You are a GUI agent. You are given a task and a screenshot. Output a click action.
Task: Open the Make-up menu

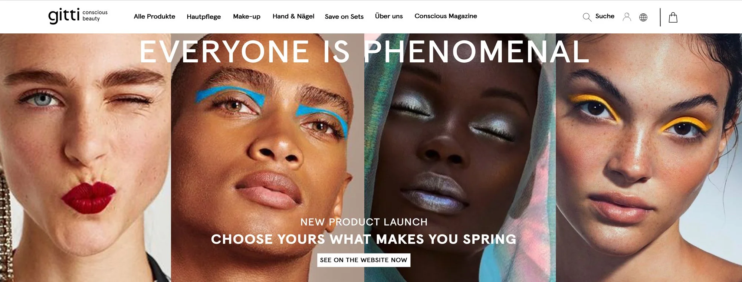point(247,16)
